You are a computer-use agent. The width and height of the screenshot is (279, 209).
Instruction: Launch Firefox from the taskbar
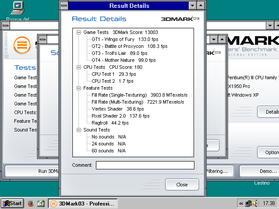pos(31,203)
